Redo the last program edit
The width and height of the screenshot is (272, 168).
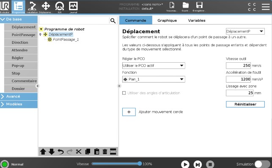coord(69,152)
